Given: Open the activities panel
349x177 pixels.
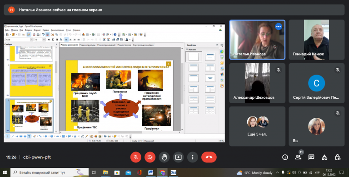Looking at the screenshot, I should pos(324,157).
